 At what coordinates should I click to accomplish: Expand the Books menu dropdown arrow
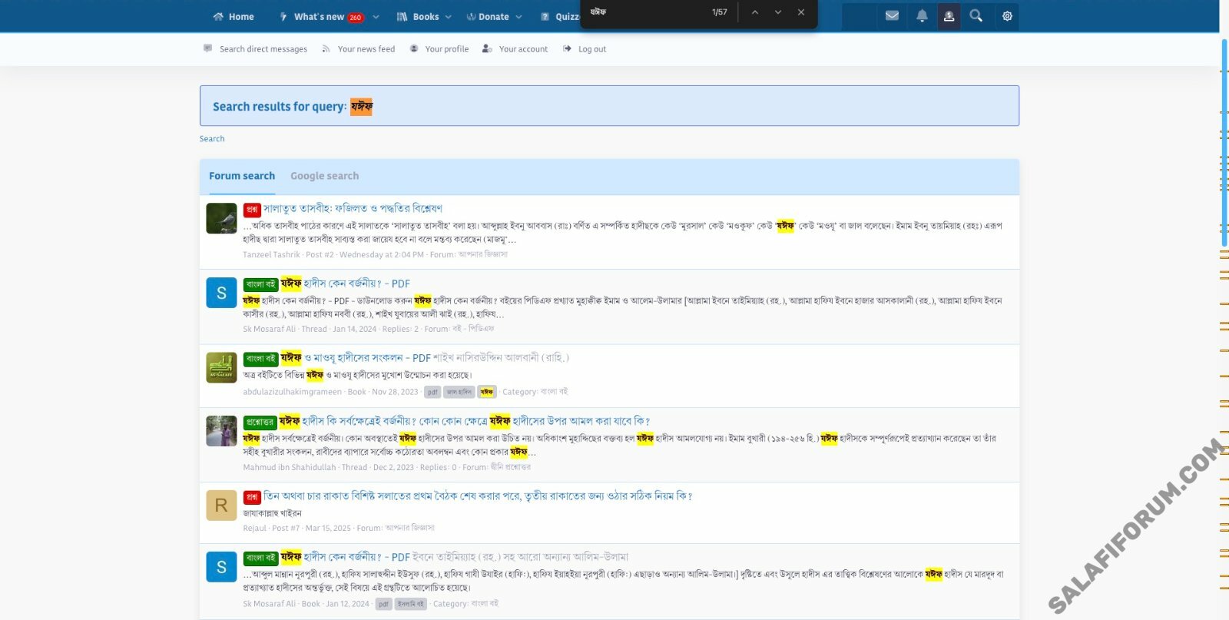tap(449, 17)
